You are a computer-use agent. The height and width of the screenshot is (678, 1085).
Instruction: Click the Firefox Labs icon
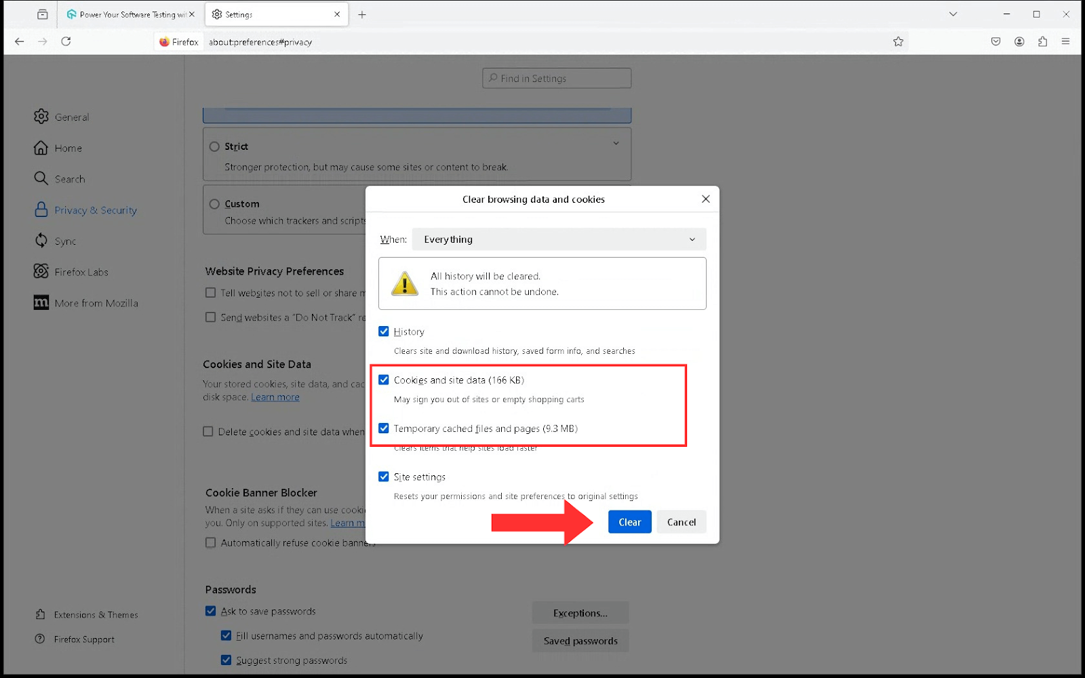click(x=41, y=271)
